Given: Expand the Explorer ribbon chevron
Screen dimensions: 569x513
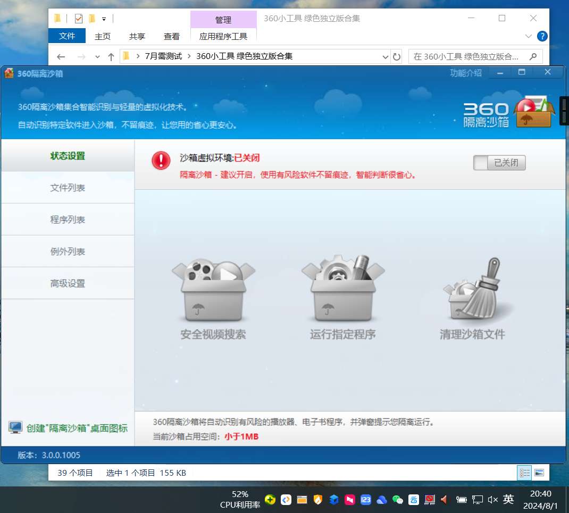Looking at the screenshot, I should coord(528,36).
